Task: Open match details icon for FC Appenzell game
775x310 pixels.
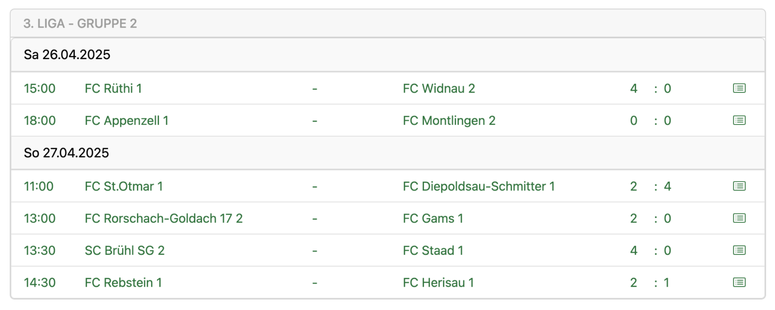Action: (x=739, y=120)
